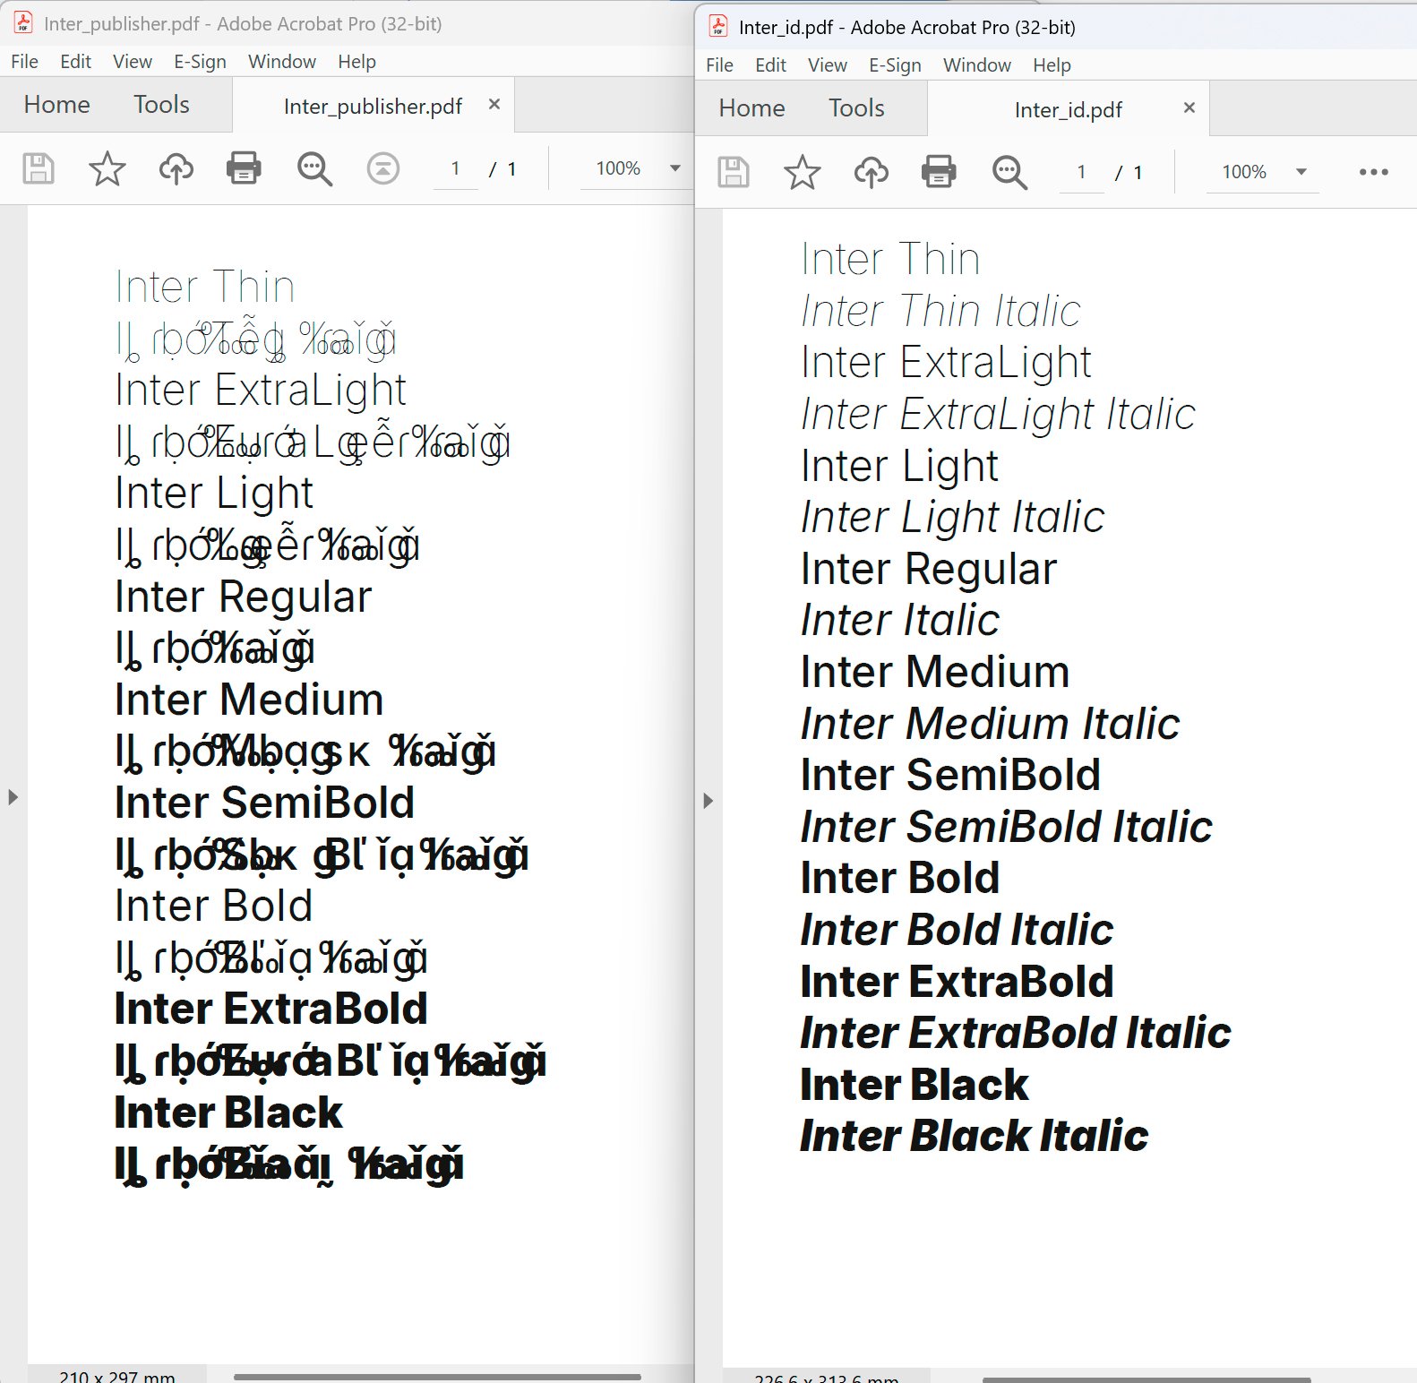Click Acrobat PDF icon in Inter_publisher title bar
1417x1383 pixels.
[23, 23]
